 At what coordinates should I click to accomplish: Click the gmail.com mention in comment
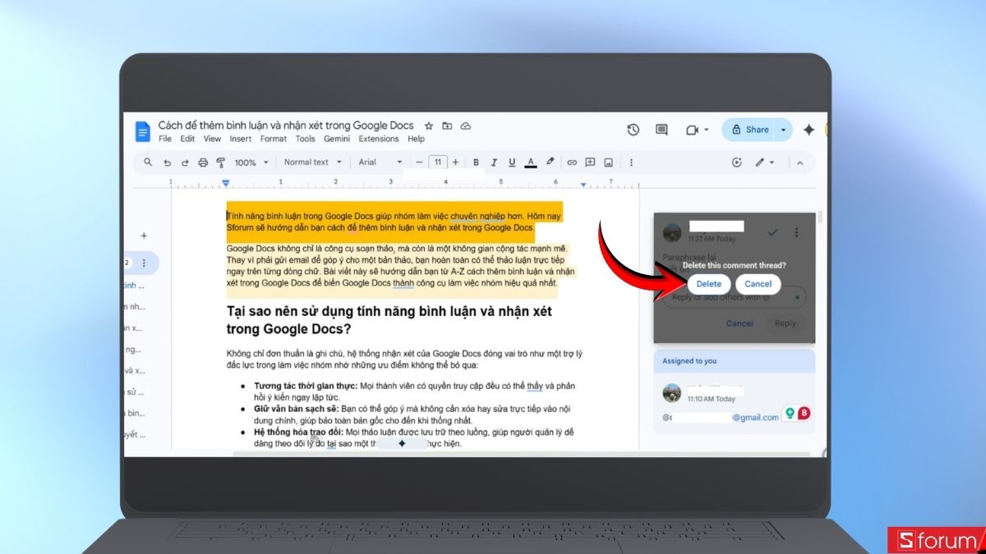click(720, 417)
